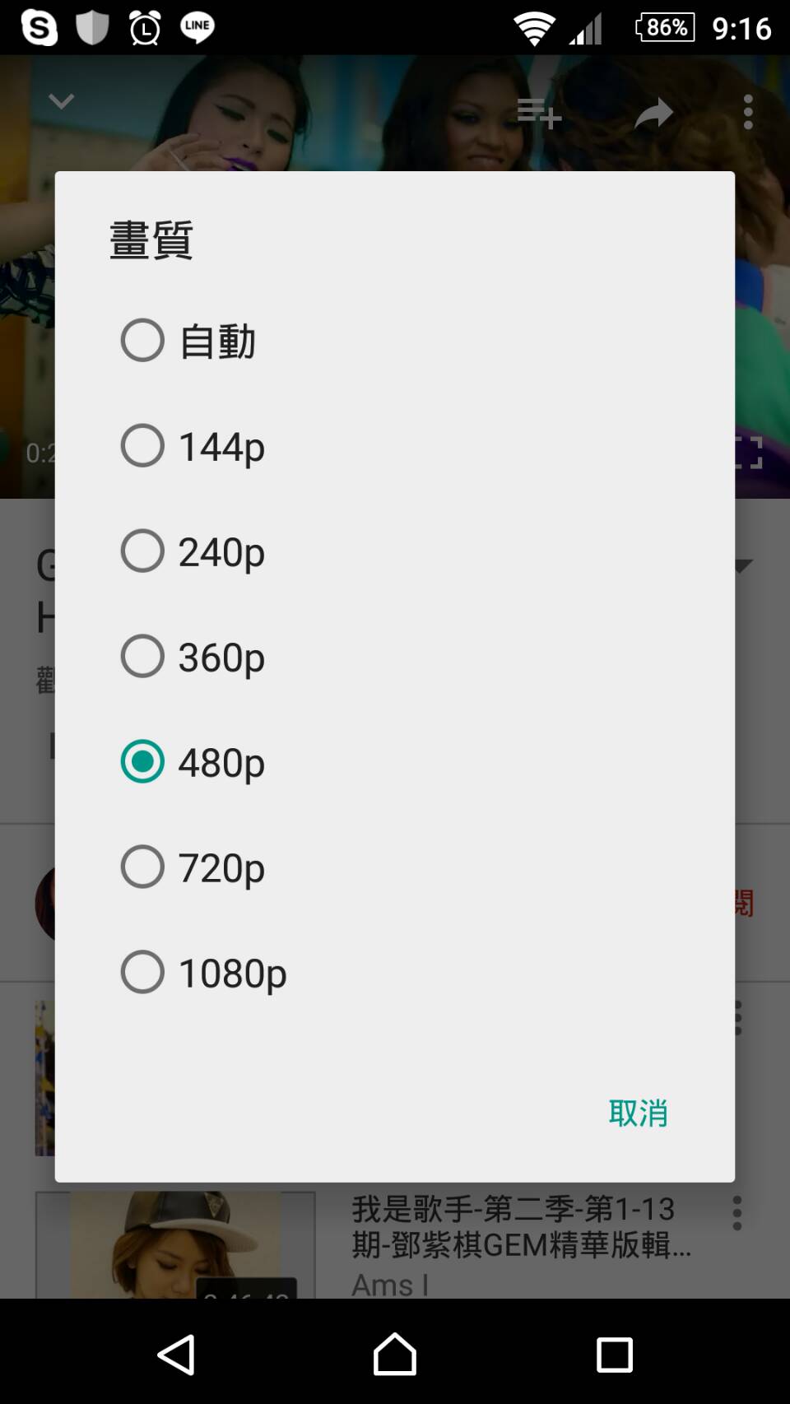
Task: Select the 480p radio button
Action: tap(142, 762)
